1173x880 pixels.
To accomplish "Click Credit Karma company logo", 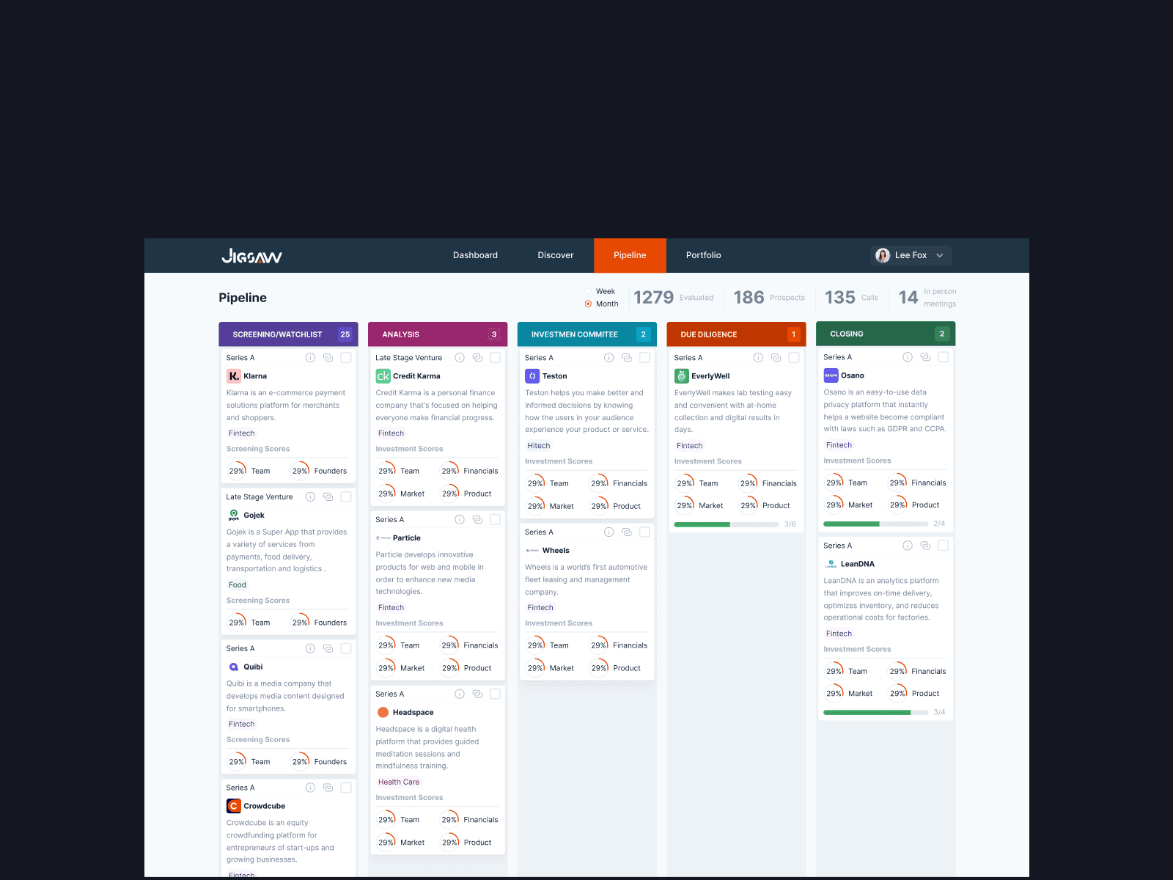I will point(383,376).
